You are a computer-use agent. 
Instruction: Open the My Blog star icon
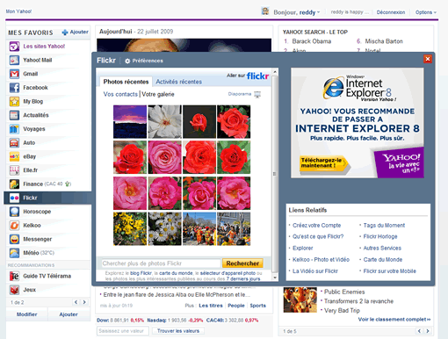click(x=14, y=101)
